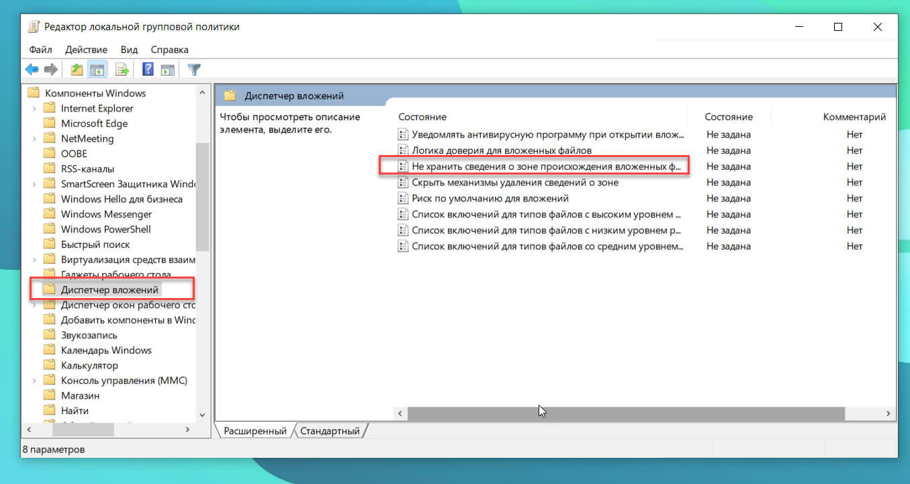The height and width of the screenshot is (484, 910).
Task: Click the folder icon of Windows Messenger
Action: [x=49, y=214]
